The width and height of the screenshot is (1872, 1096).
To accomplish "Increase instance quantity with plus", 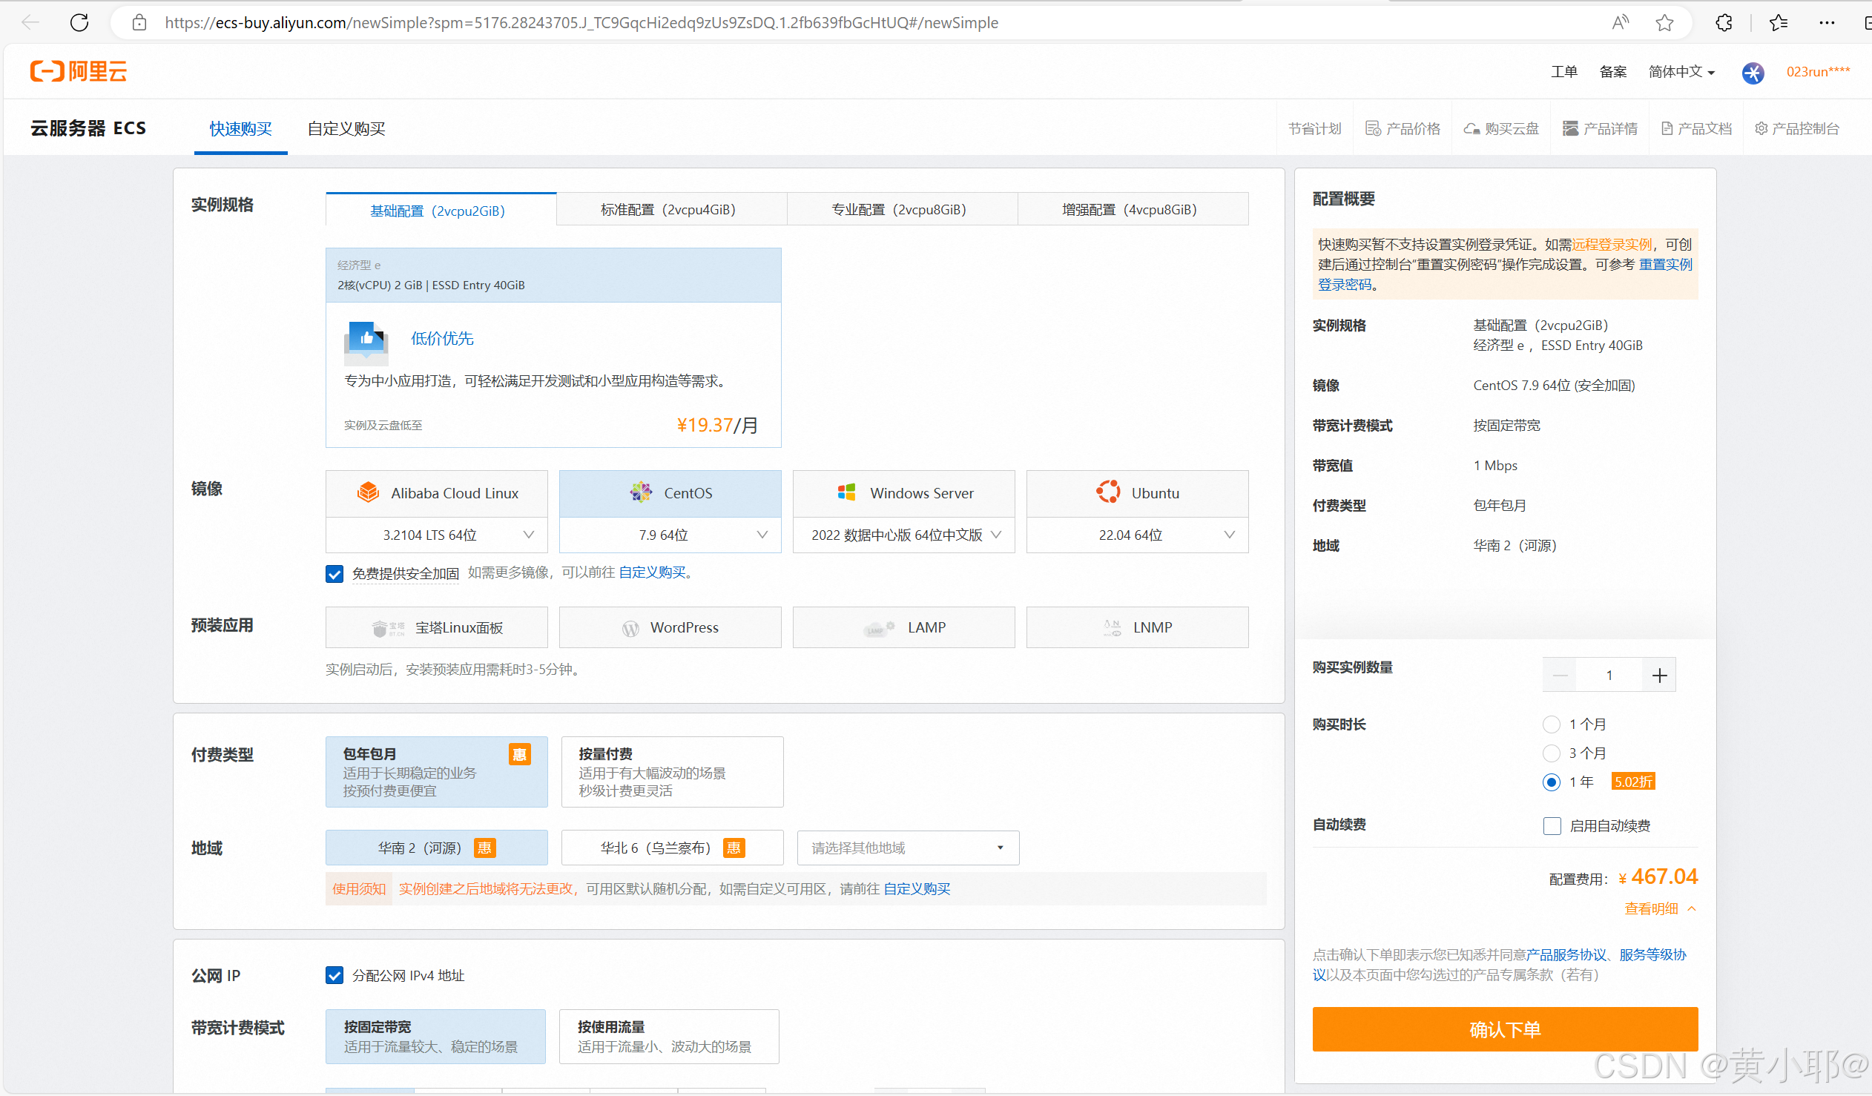I will tap(1659, 675).
